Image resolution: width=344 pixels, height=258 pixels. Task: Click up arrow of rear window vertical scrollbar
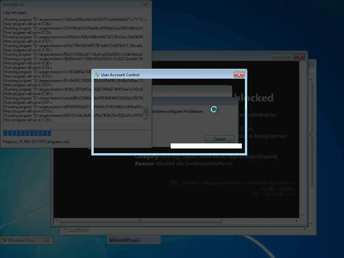(311, 79)
